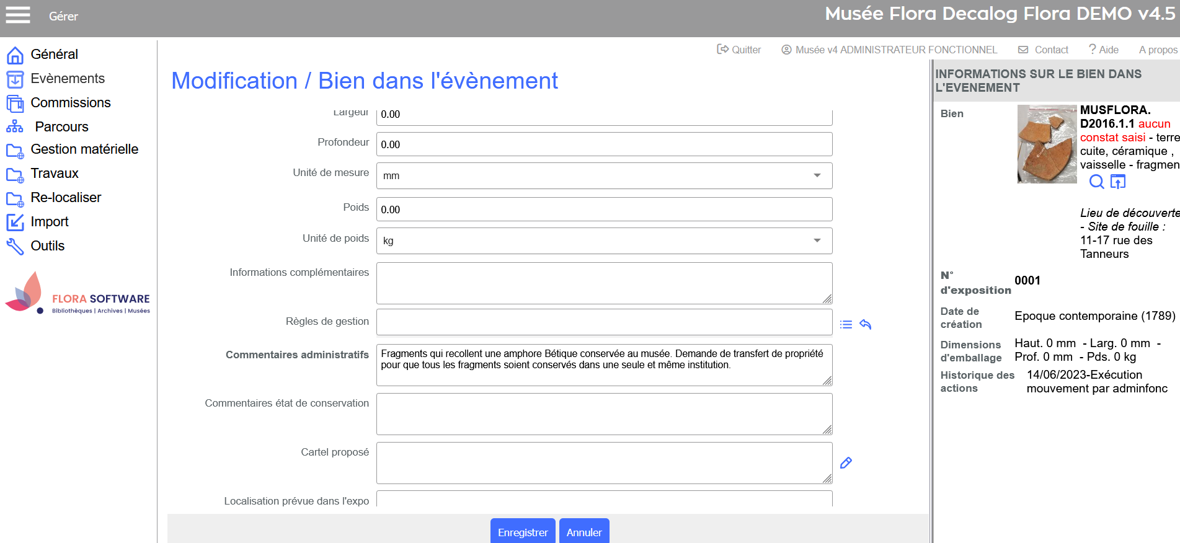1180x543 pixels.
Task: Open the hamburger menu icon
Action: click(18, 15)
